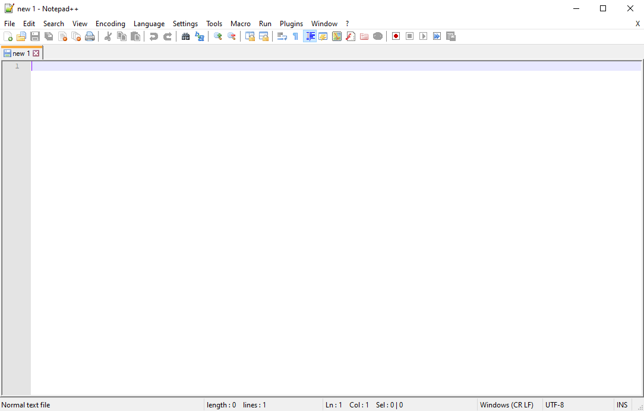
Task: Click the Ln : 1 Col : 1 status field
Action: click(x=400, y=405)
